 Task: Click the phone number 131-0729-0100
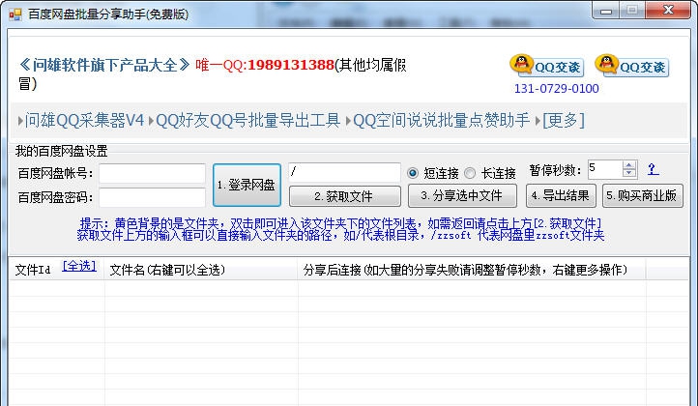[x=557, y=89]
